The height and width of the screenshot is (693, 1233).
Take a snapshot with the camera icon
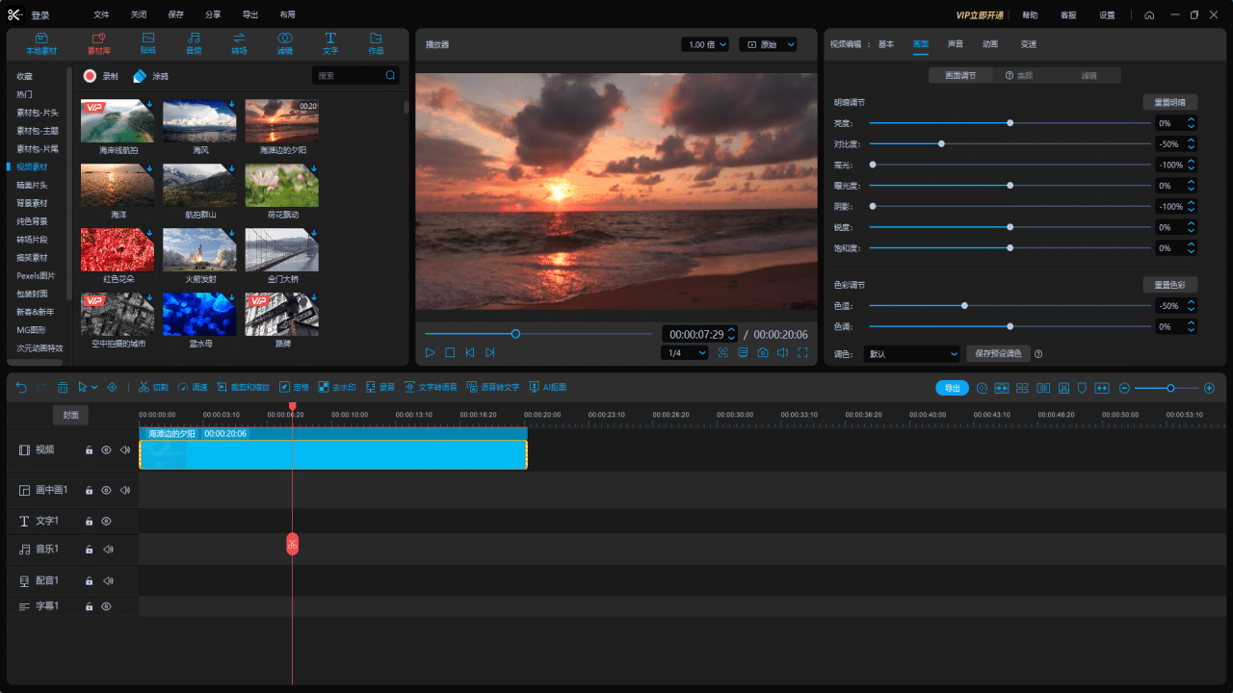(763, 353)
